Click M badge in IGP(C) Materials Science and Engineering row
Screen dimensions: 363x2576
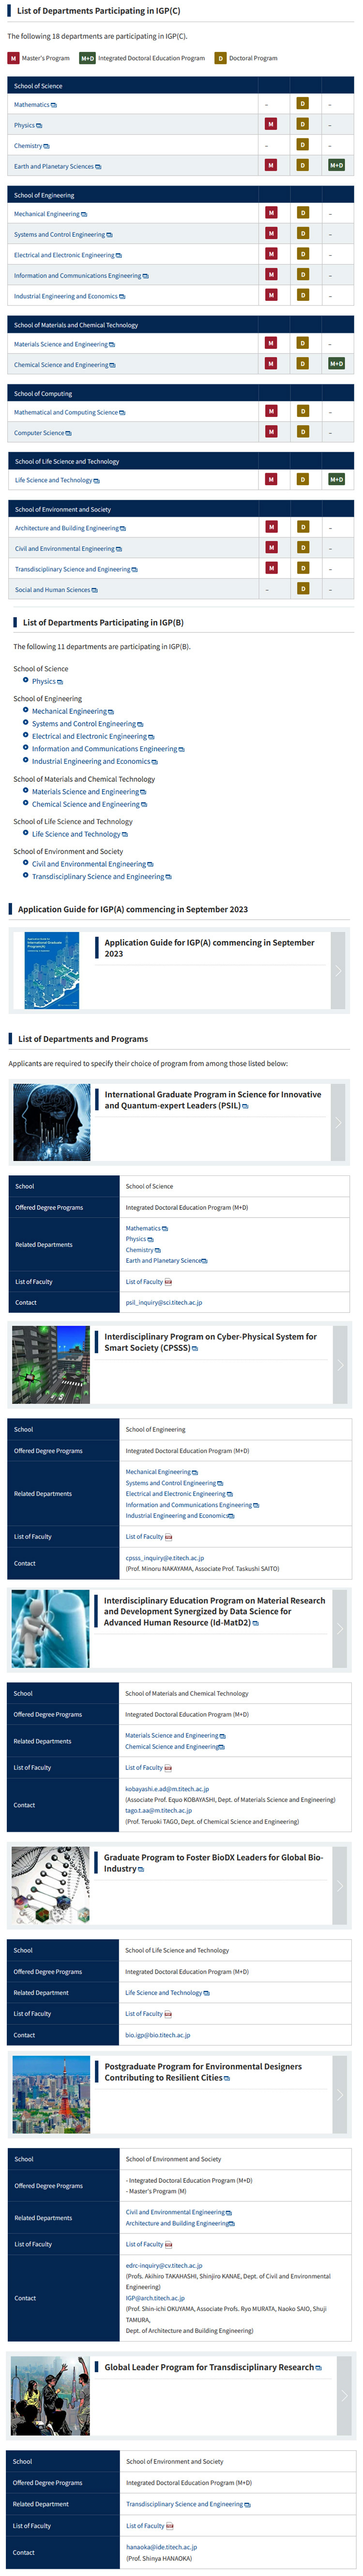pyautogui.click(x=270, y=343)
